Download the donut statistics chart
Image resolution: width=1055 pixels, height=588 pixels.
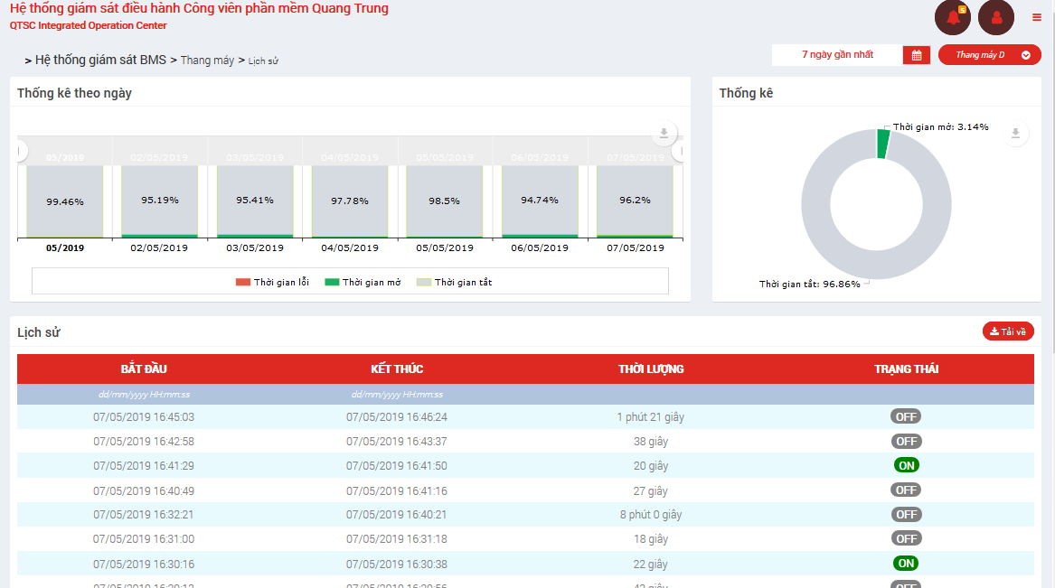coord(1015,134)
